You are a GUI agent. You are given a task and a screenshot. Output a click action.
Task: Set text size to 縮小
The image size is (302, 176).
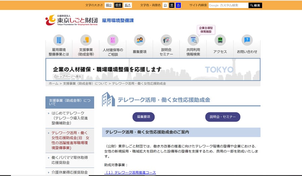tap(109, 5)
